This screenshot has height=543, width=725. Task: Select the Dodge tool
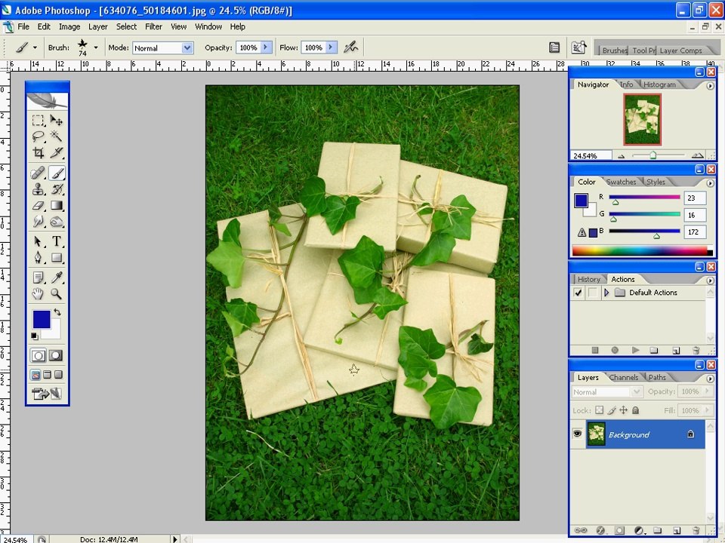pyautogui.click(x=57, y=222)
